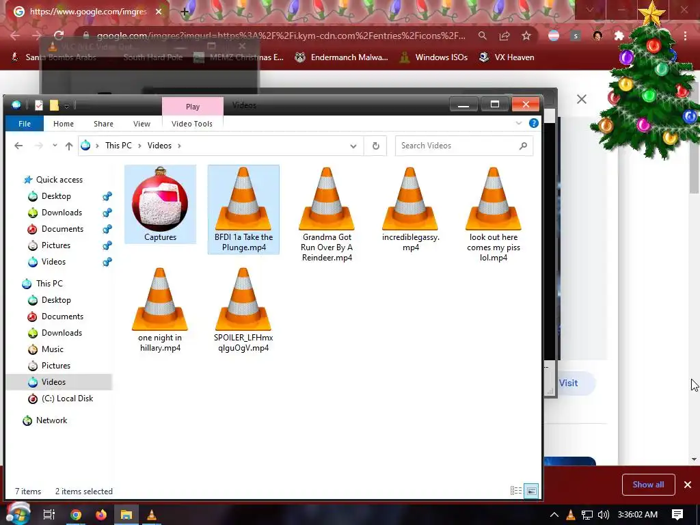The image size is (700, 525).
Task: Open a new Chrome tab
Action: pos(185,12)
